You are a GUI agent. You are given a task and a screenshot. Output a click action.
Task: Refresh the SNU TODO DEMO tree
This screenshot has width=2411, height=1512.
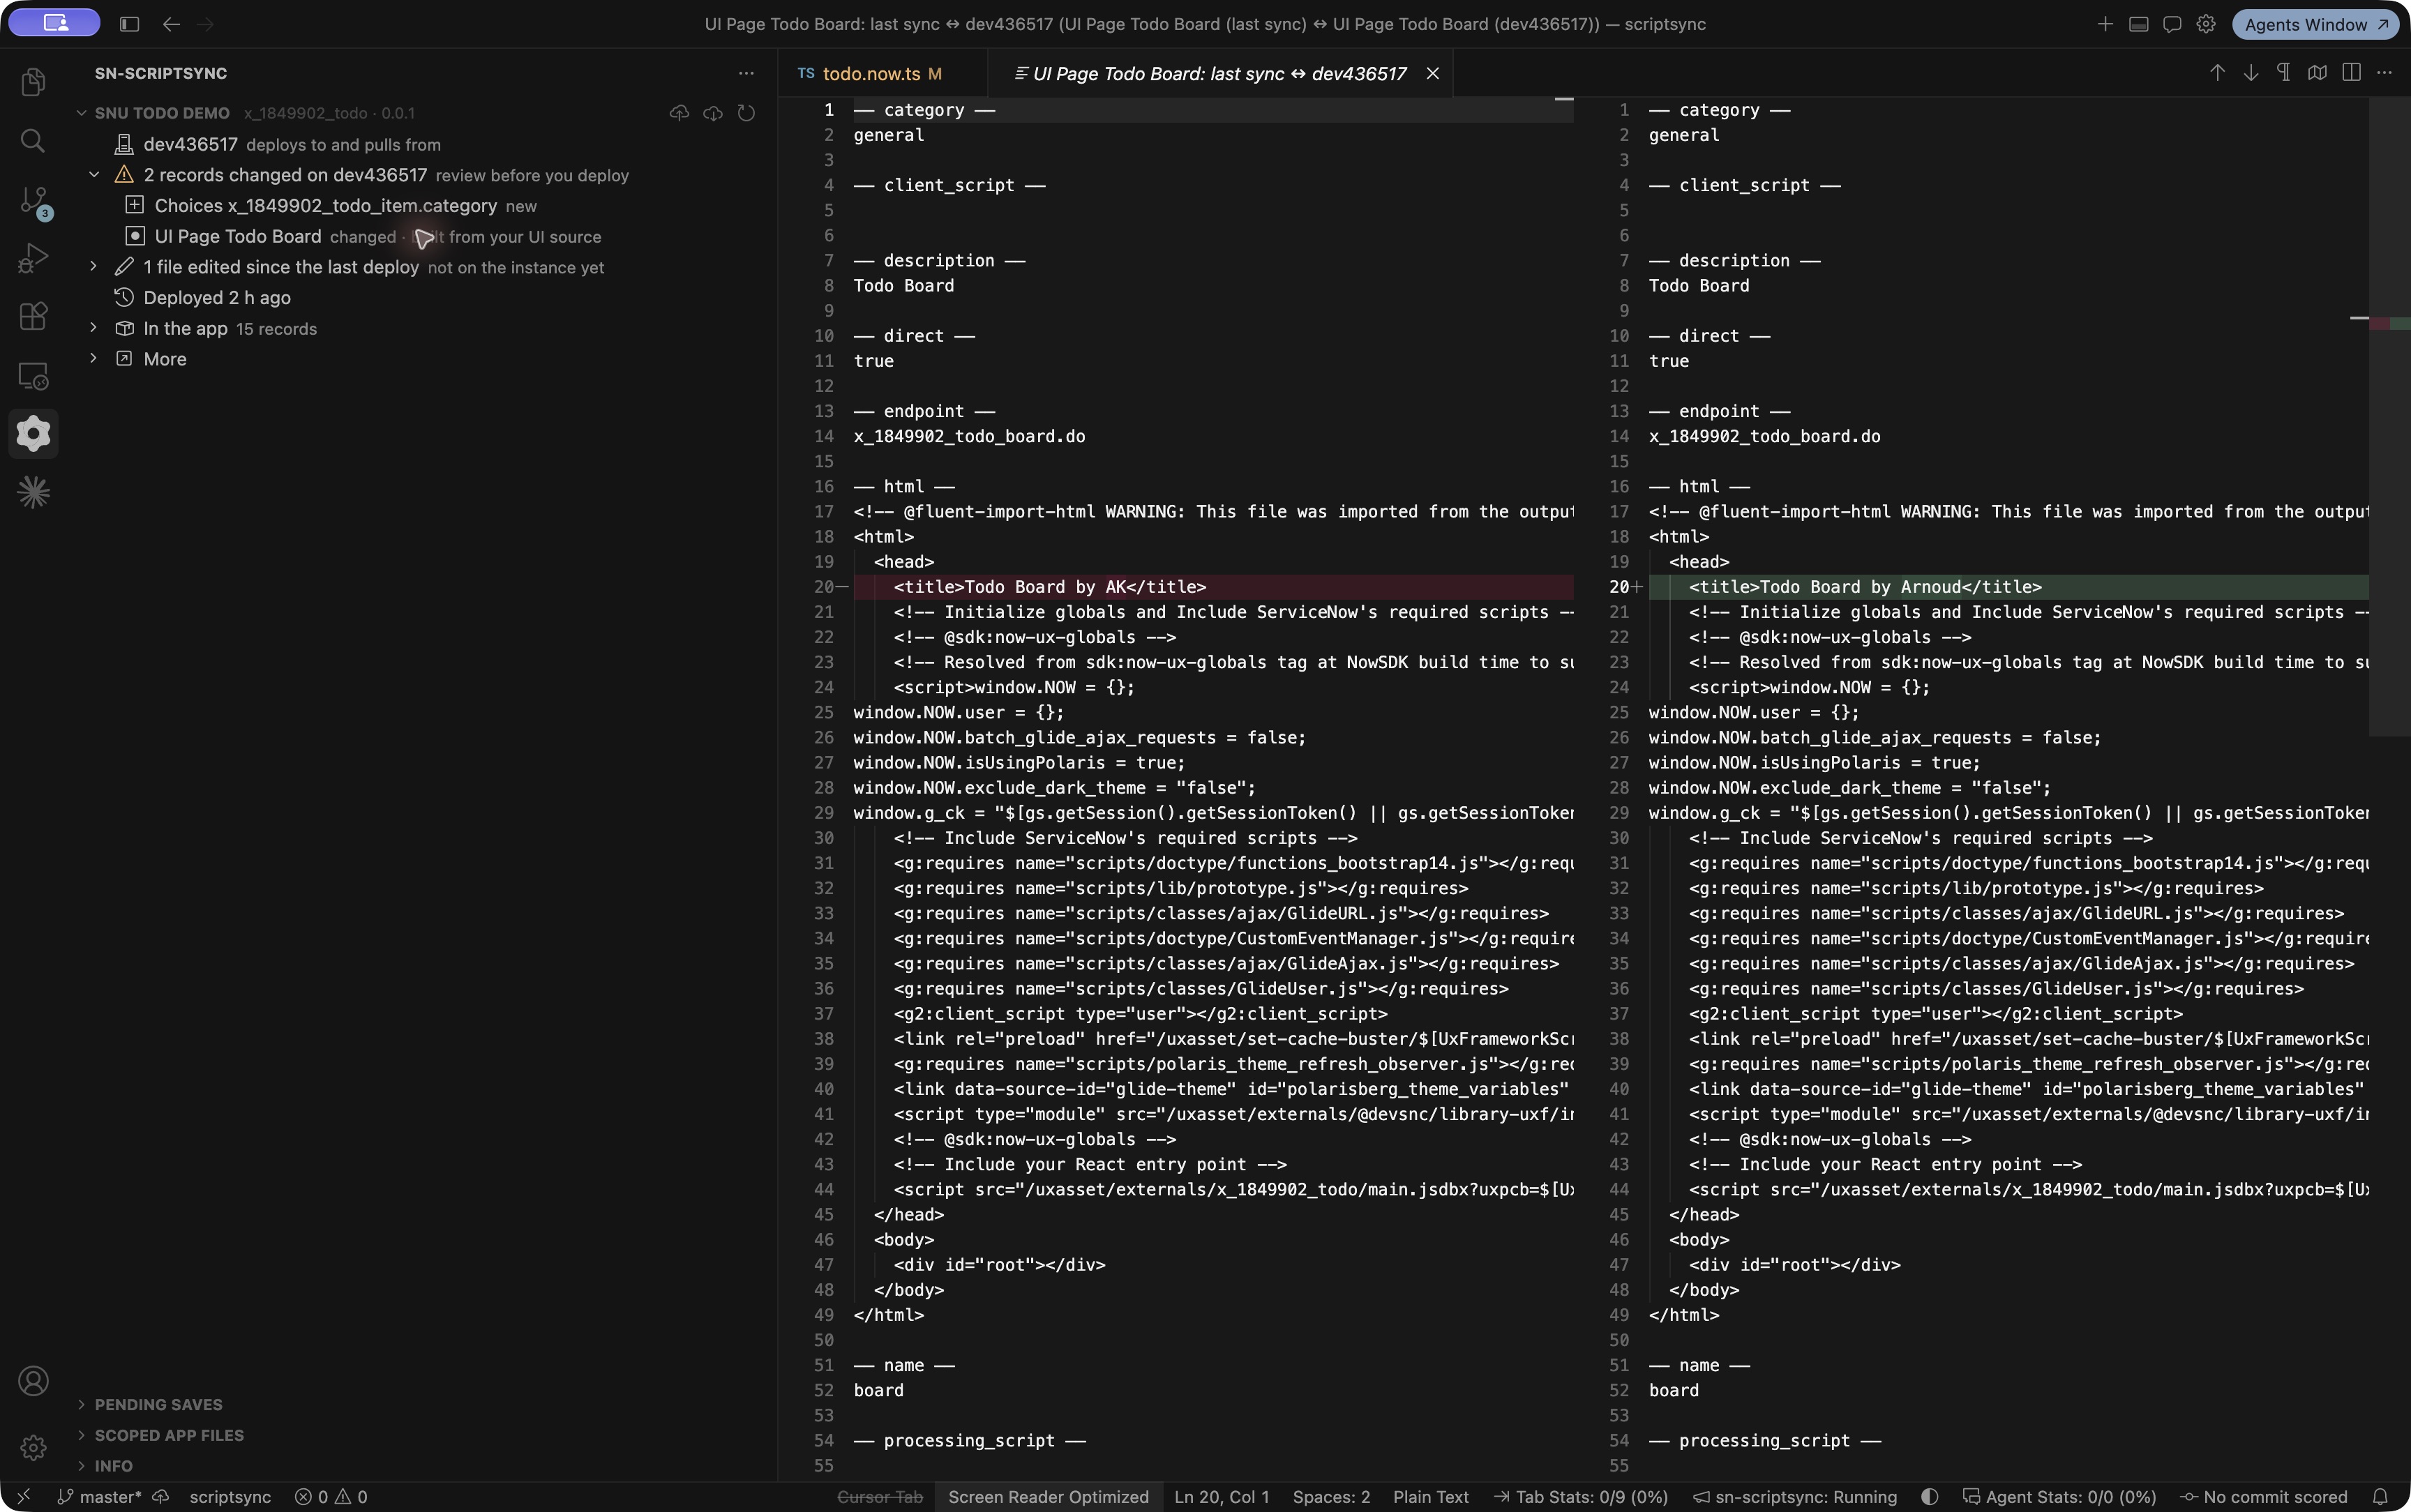click(746, 113)
